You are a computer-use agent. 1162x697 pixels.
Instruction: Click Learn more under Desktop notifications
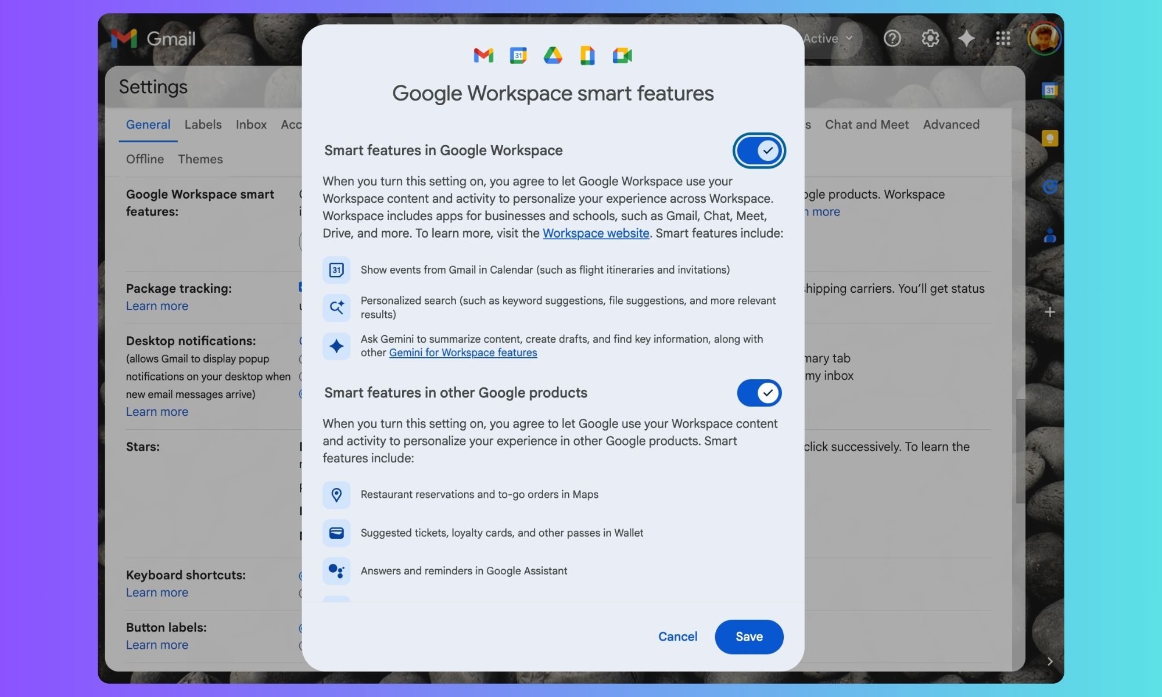click(157, 412)
